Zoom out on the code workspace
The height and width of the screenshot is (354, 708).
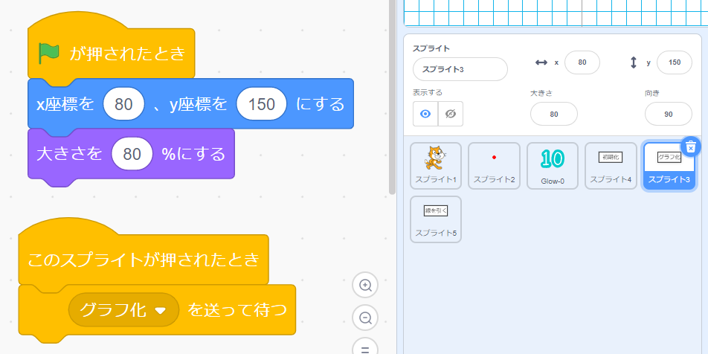point(365,318)
